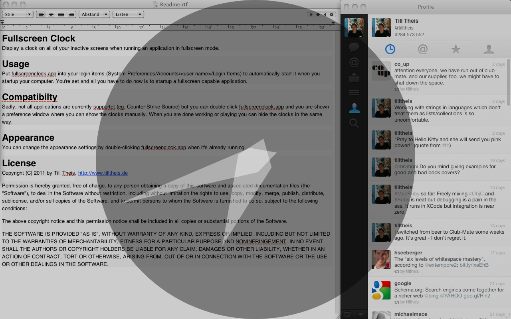Open the Listen dropdown menu
Image resolution: width=511 pixels, height=319 pixels.
tap(128, 14)
